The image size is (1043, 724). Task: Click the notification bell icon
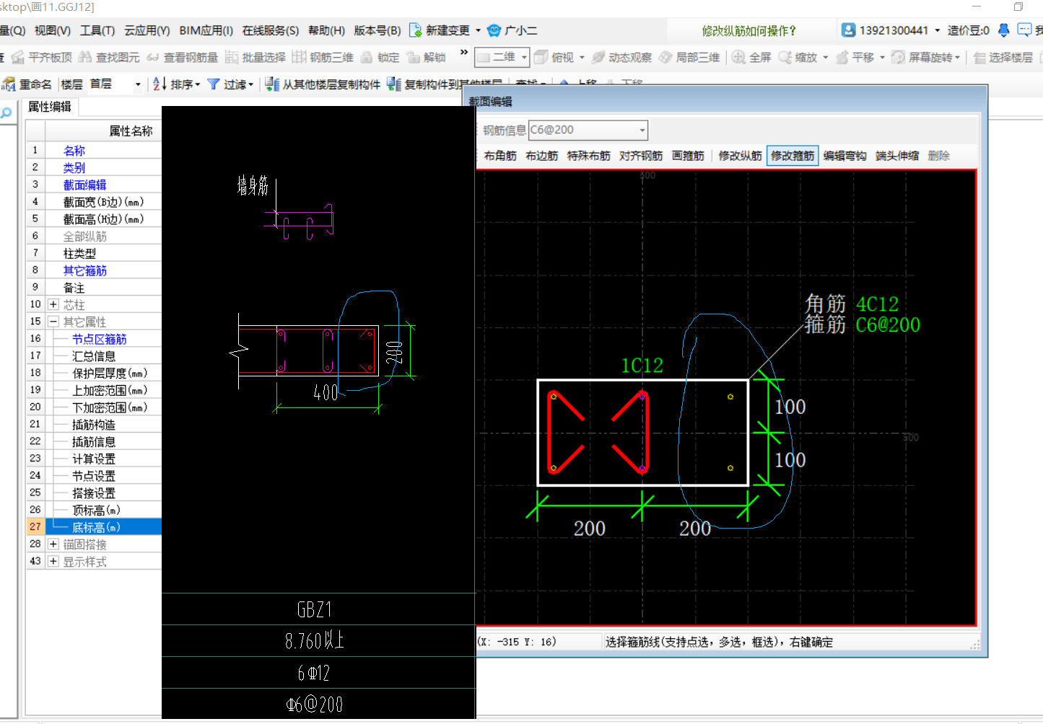point(1003,30)
